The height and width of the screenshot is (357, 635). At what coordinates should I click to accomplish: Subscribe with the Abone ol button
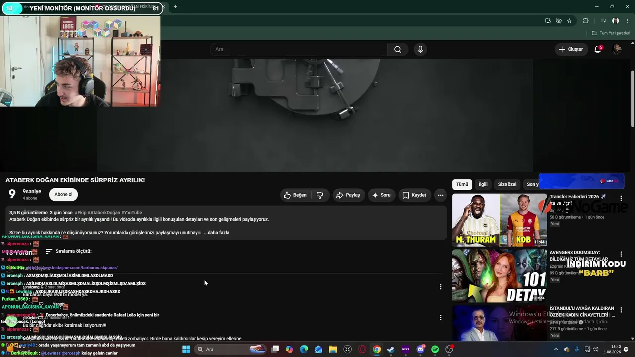63,194
